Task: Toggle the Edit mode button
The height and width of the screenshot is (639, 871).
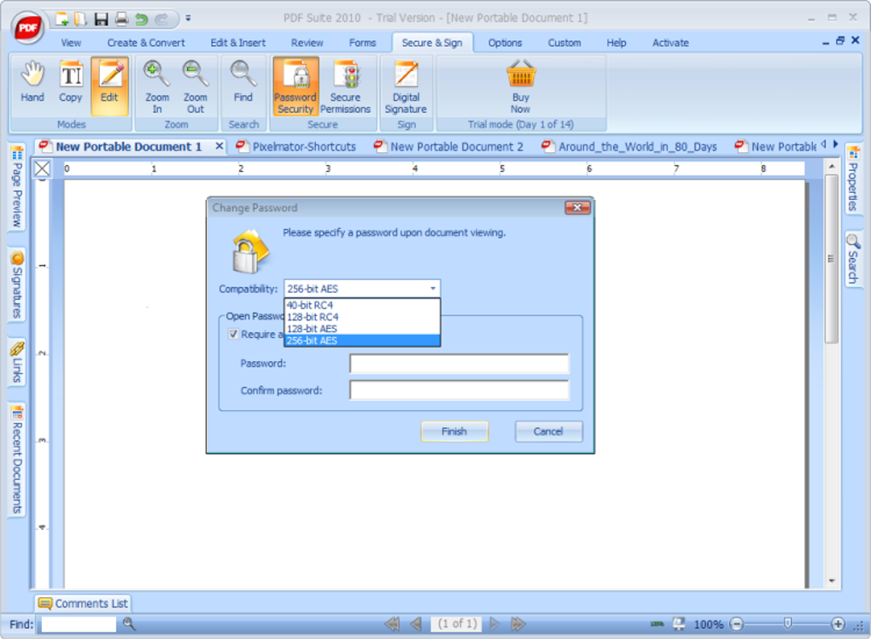Action: pos(109,85)
